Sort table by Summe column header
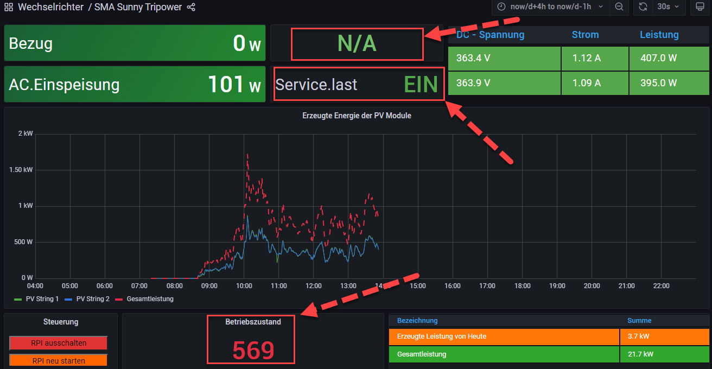 639,321
